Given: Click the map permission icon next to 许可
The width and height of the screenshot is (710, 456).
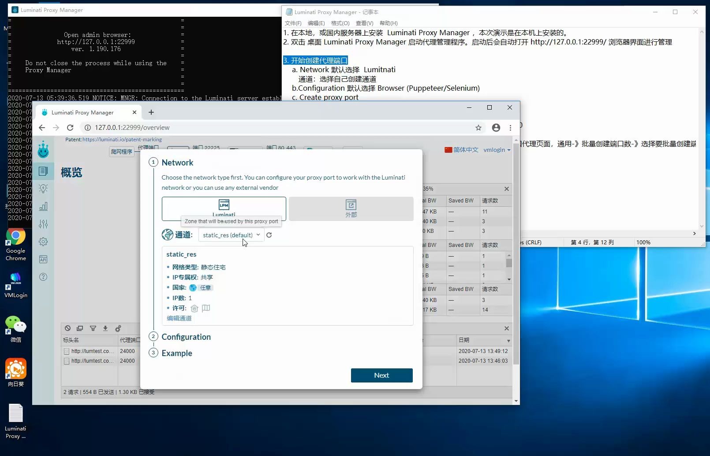Looking at the screenshot, I should click(206, 308).
